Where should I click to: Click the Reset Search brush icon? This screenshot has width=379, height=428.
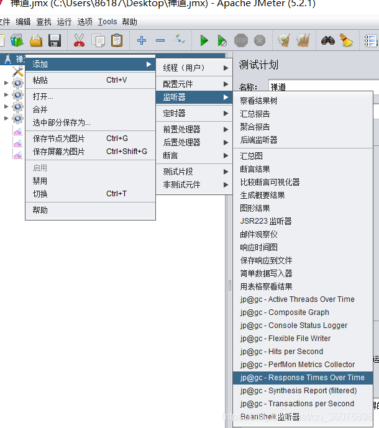click(x=346, y=40)
